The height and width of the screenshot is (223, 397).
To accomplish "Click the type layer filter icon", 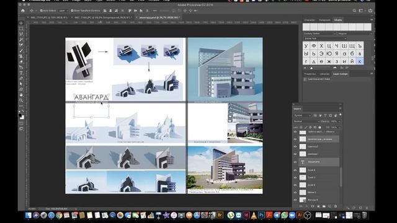I will (x=325, y=115).
